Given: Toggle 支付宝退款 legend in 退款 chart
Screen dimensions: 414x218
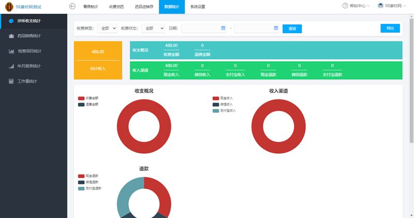Looking at the screenshot, I should pyautogui.click(x=90, y=188).
